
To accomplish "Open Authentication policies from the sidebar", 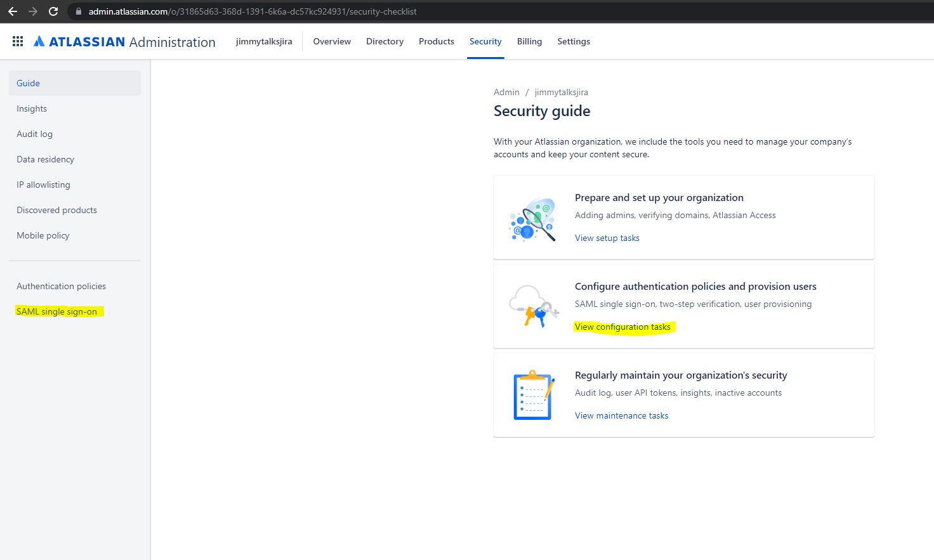I will coord(61,286).
